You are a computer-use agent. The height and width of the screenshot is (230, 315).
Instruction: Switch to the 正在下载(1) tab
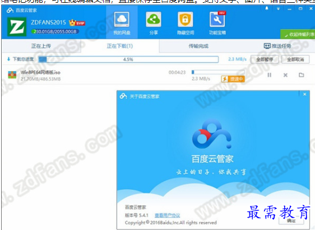pyautogui.click(x=120, y=46)
